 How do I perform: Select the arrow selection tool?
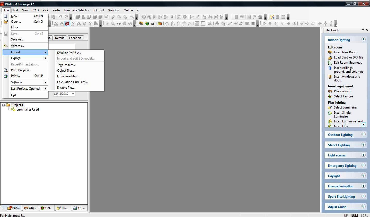[107, 23]
